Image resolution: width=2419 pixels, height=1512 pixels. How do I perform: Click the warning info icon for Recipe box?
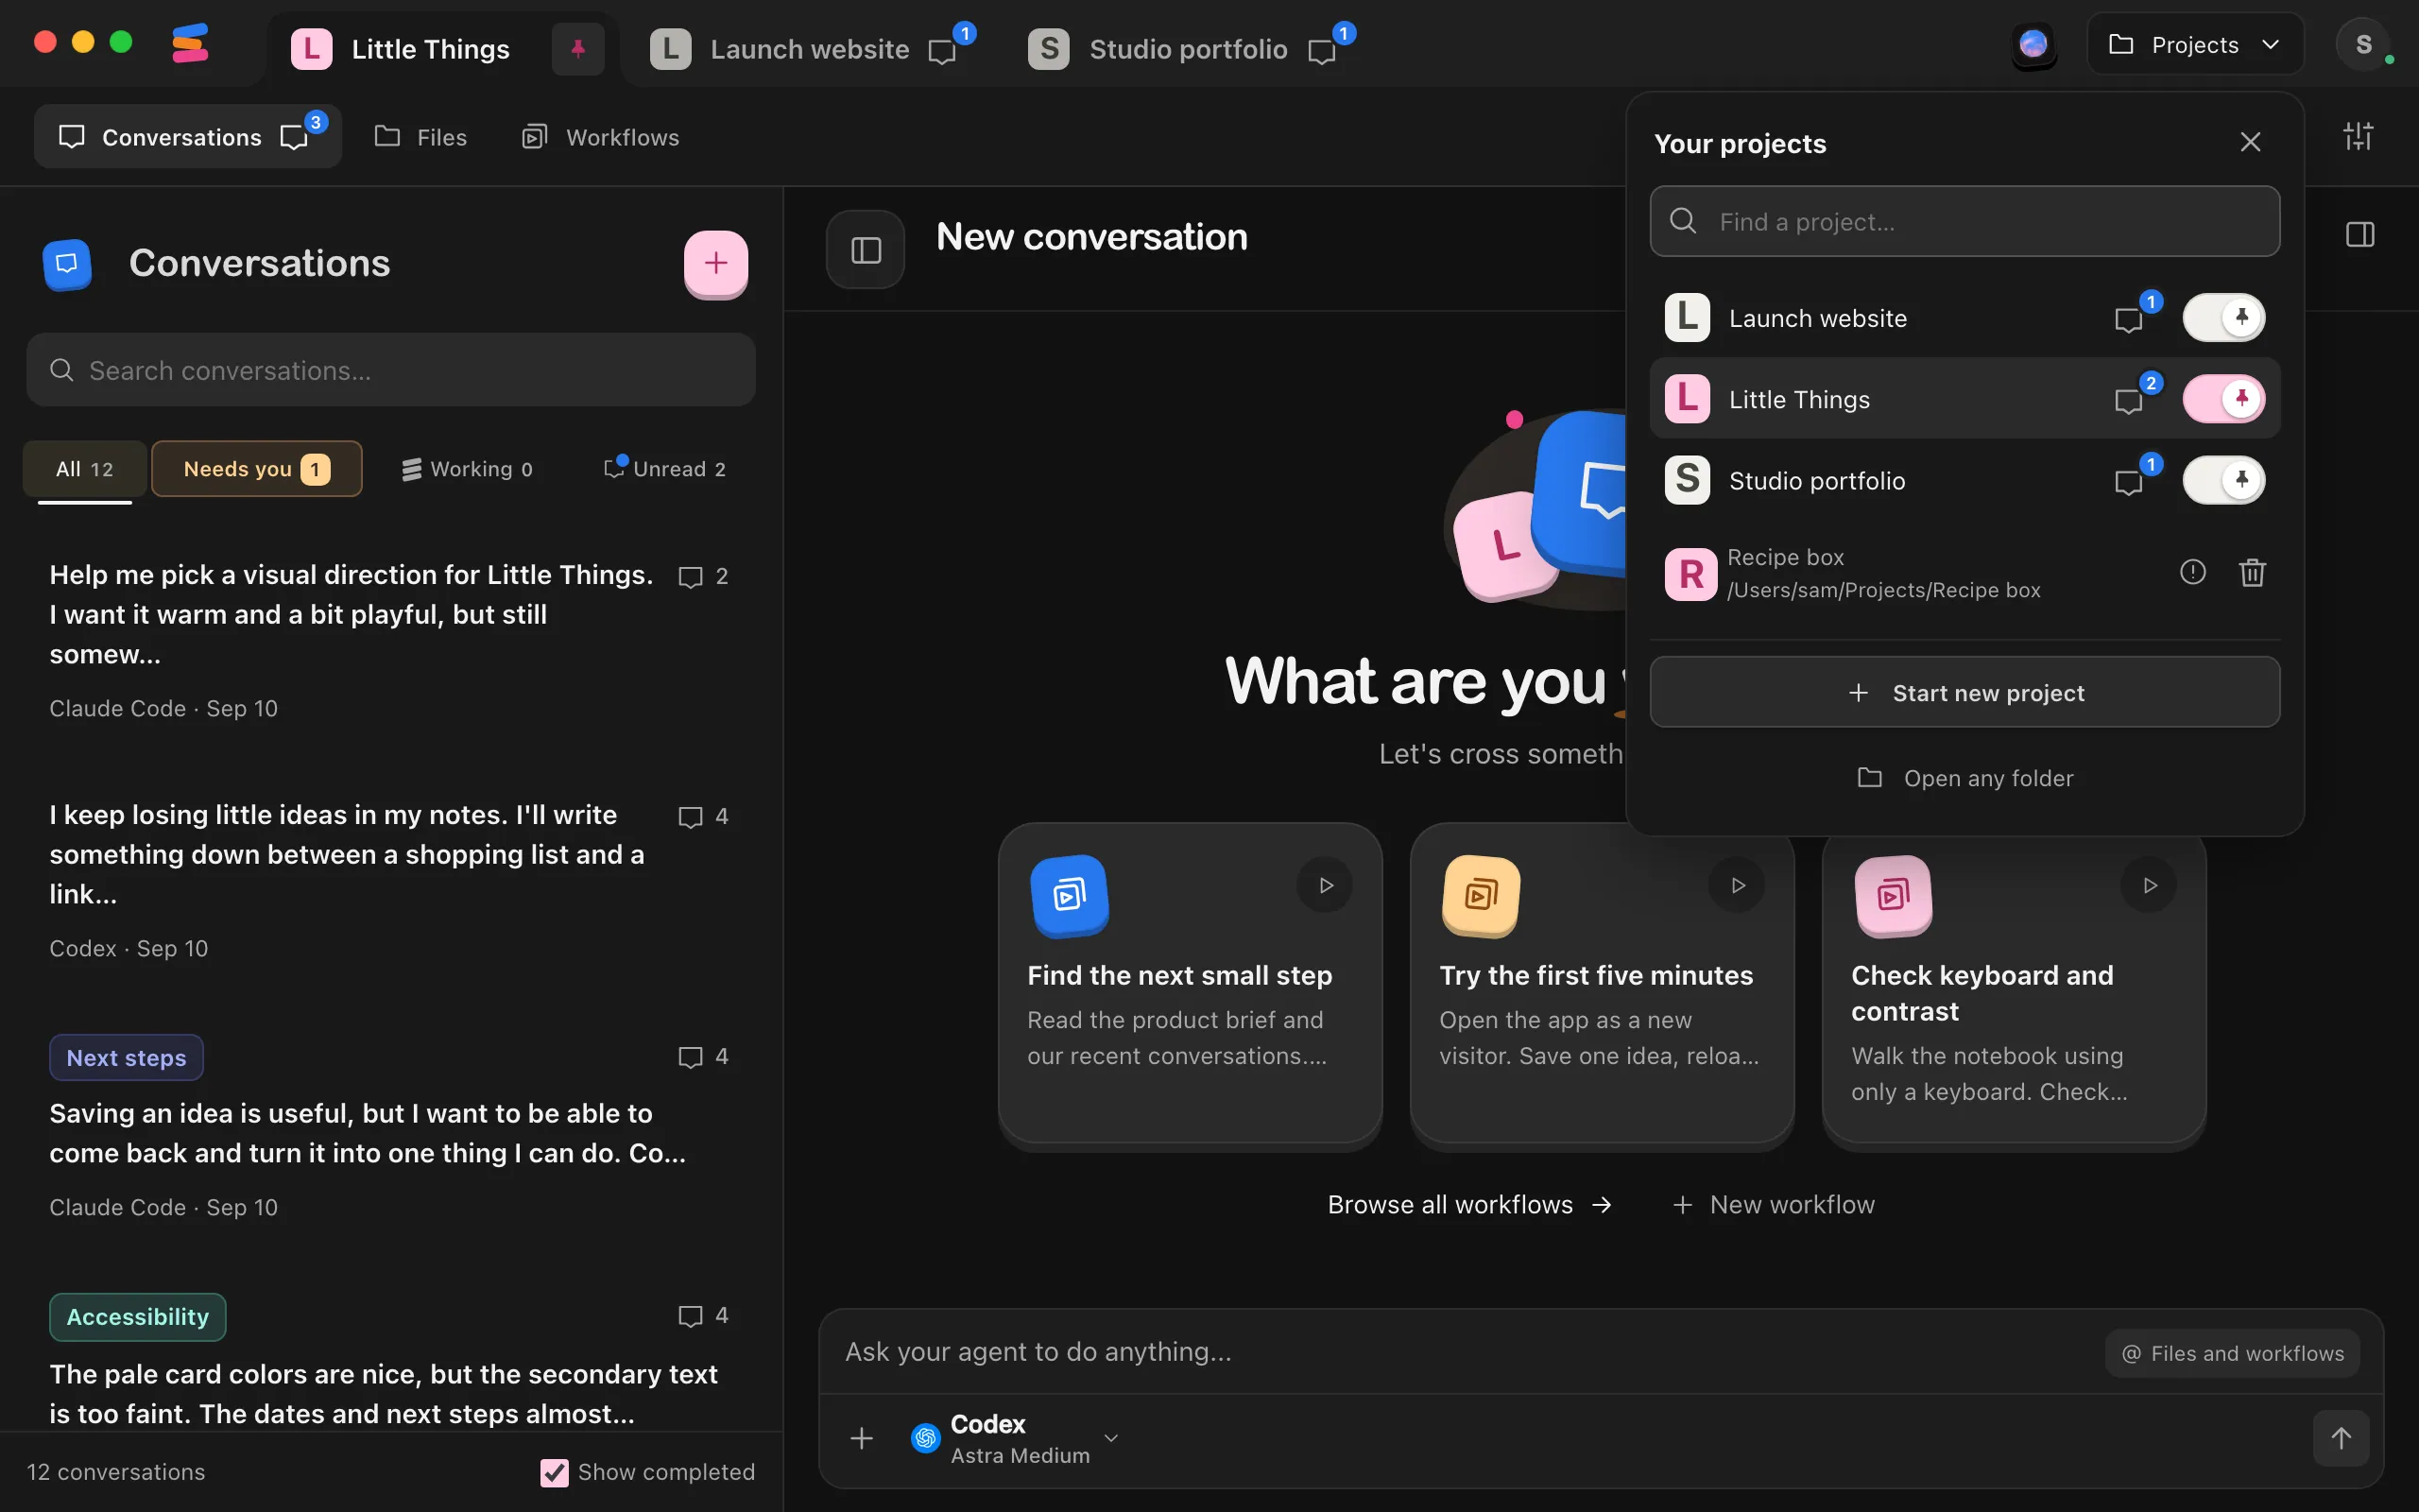[2192, 572]
